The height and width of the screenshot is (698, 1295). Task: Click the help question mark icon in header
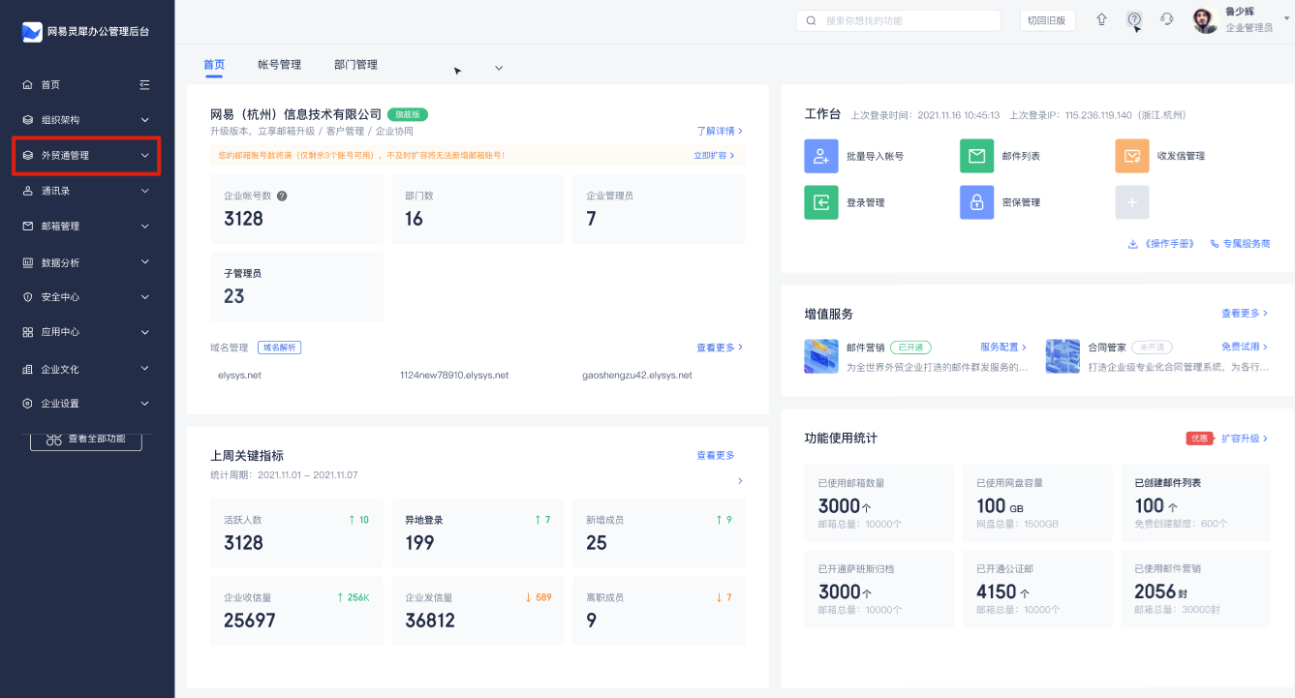click(1134, 19)
